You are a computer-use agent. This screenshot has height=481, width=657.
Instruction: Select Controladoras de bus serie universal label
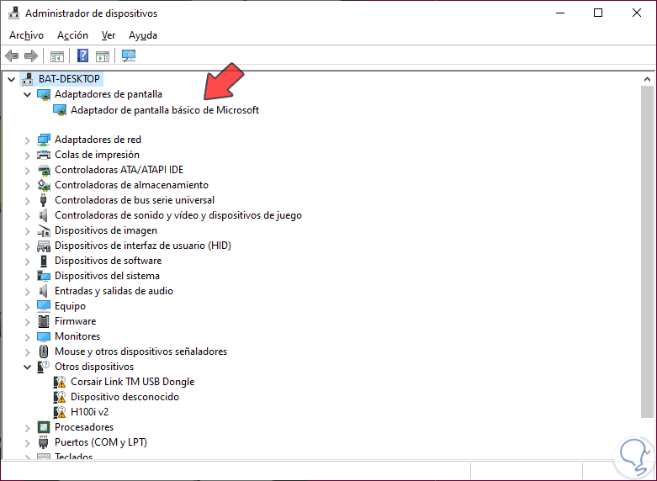pyautogui.click(x=135, y=200)
